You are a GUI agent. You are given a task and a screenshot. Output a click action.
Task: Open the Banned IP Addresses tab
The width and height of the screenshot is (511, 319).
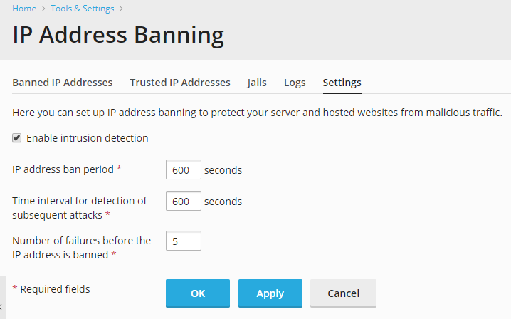63,83
